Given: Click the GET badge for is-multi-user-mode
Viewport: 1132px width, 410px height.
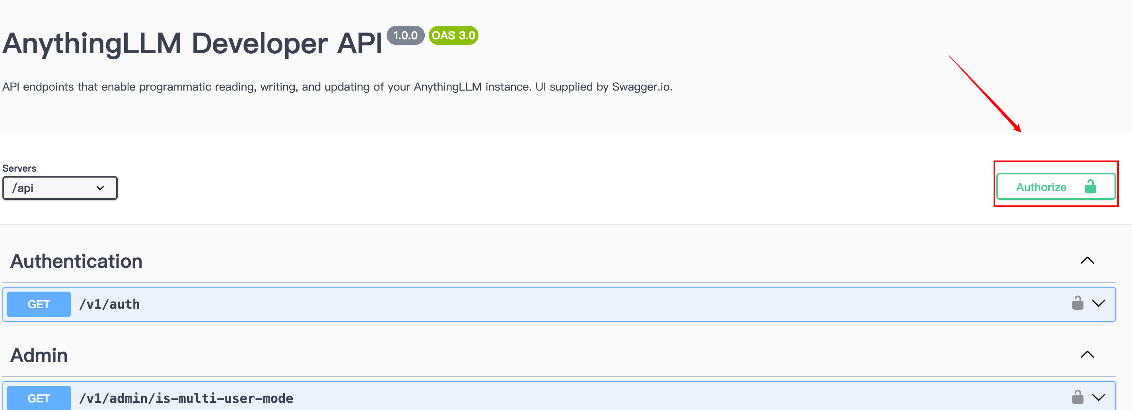Looking at the screenshot, I should [x=39, y=398].
